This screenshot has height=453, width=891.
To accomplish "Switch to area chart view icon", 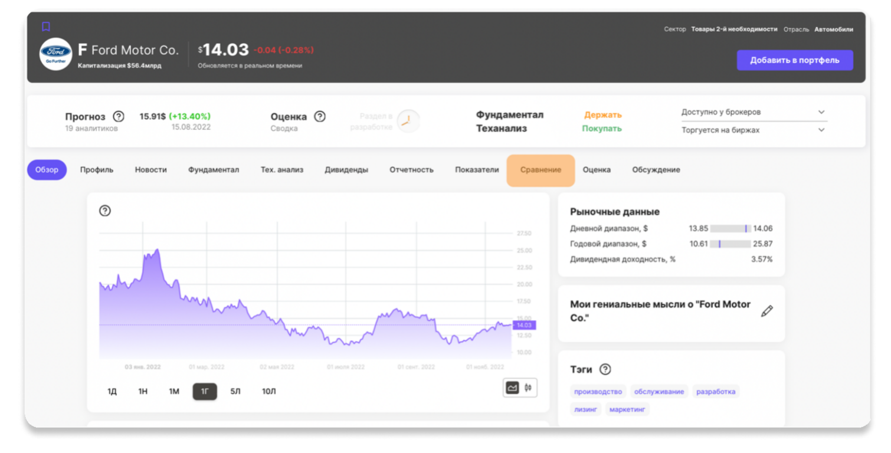I will click(x=512, y=388).
